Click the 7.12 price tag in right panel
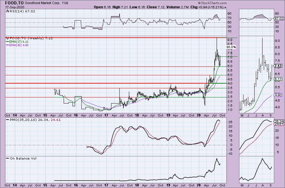 (x=278, y=66)
